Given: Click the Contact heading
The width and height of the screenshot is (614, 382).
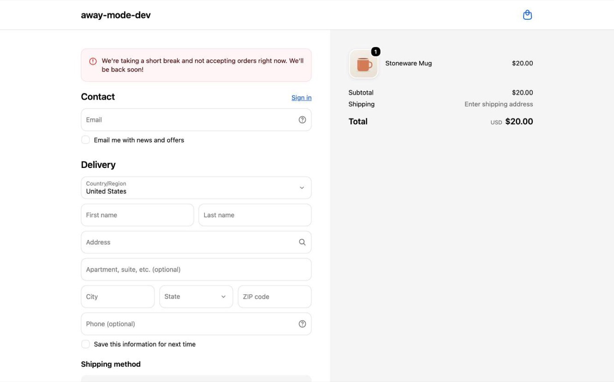Looking at the screenshot, I should pos(98,96).
